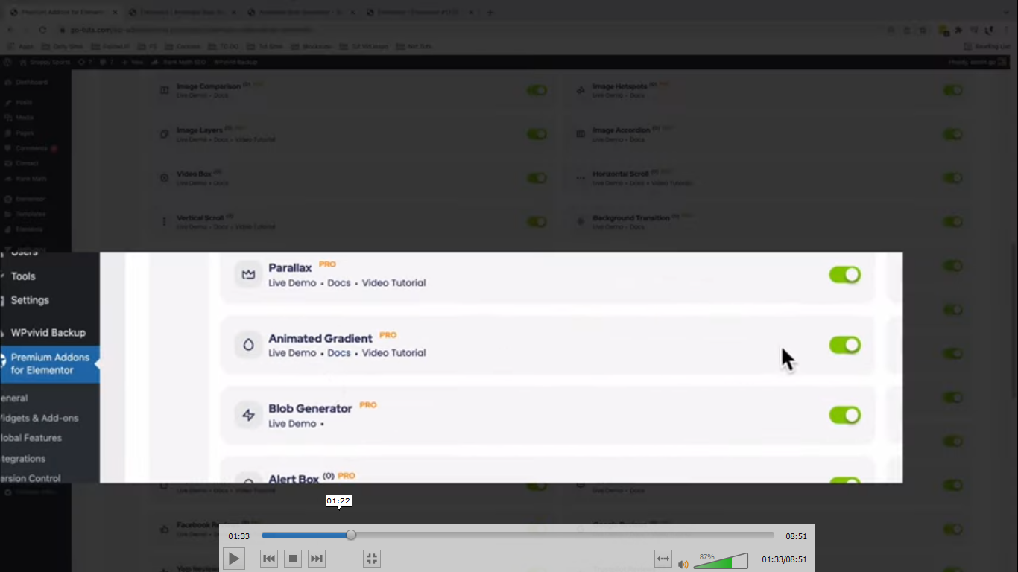
Task: Click the Alert Box widget name
Action: 294,479
